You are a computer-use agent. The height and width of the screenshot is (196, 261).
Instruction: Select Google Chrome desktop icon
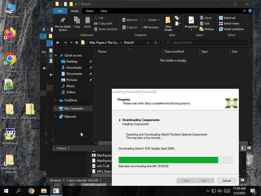point(10,63)
